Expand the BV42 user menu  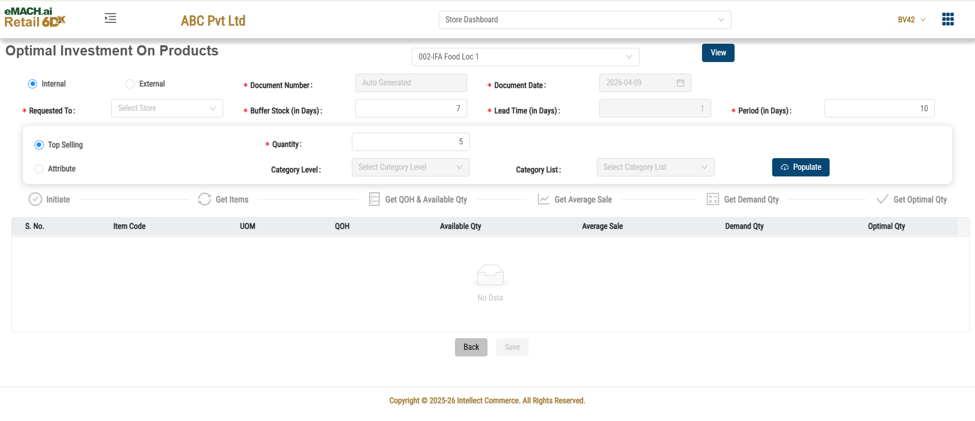(x=911, y=20)
